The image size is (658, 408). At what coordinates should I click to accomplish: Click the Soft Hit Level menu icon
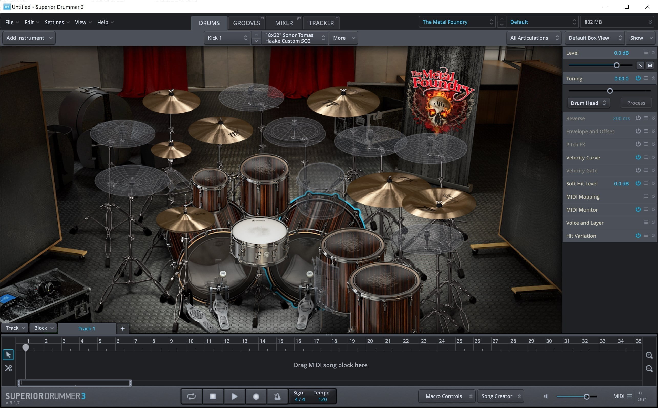(x=646, y=183)
